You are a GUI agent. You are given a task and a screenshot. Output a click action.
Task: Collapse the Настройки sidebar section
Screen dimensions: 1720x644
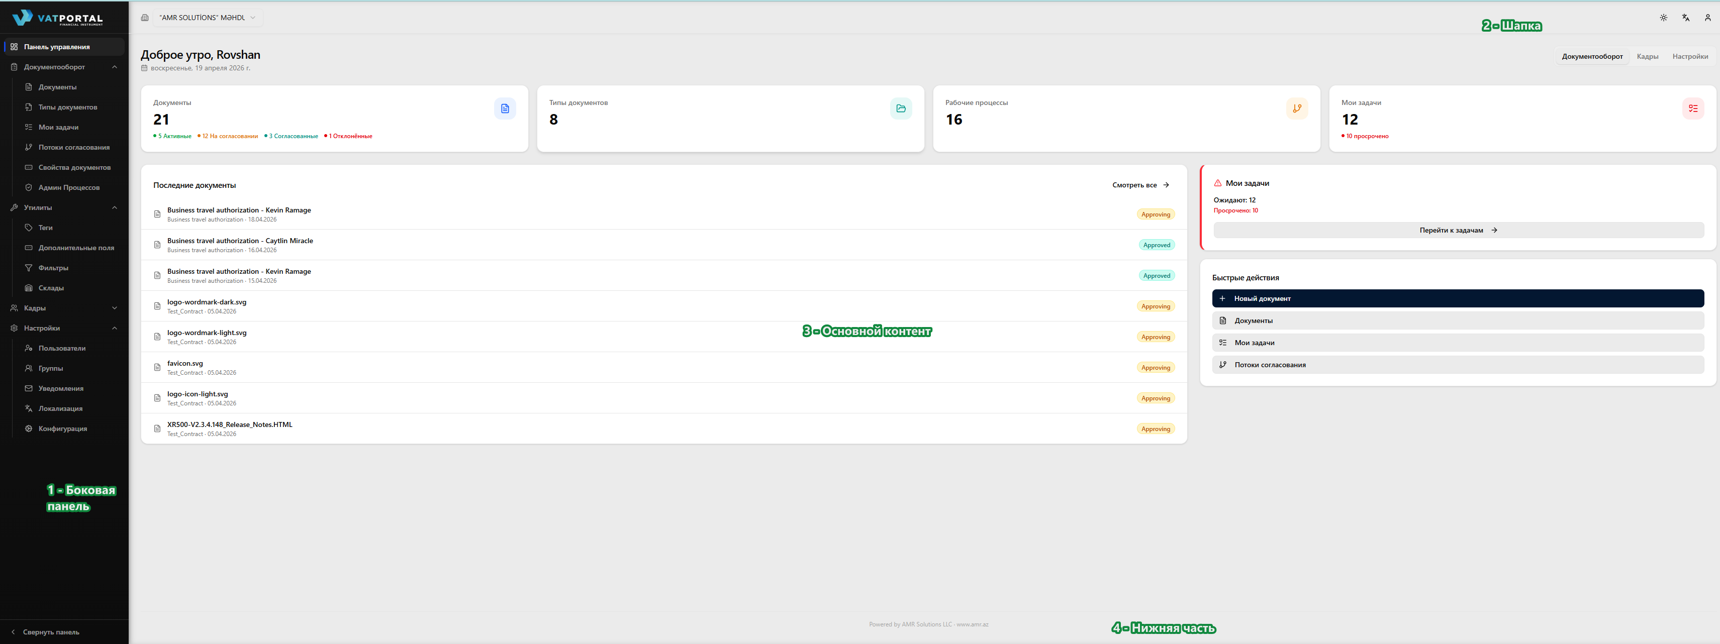[114, 328]
